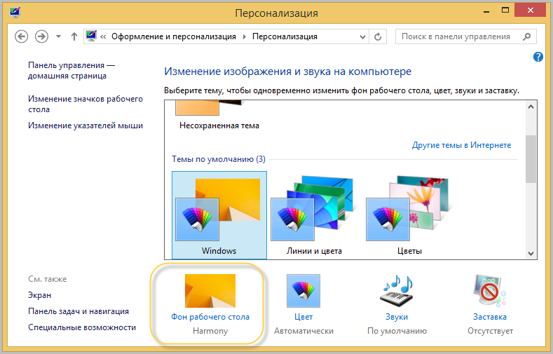Expand breadcrumb arrow after Оформление и персонализация
Screen dimensions: 553x354
[244, 36]
